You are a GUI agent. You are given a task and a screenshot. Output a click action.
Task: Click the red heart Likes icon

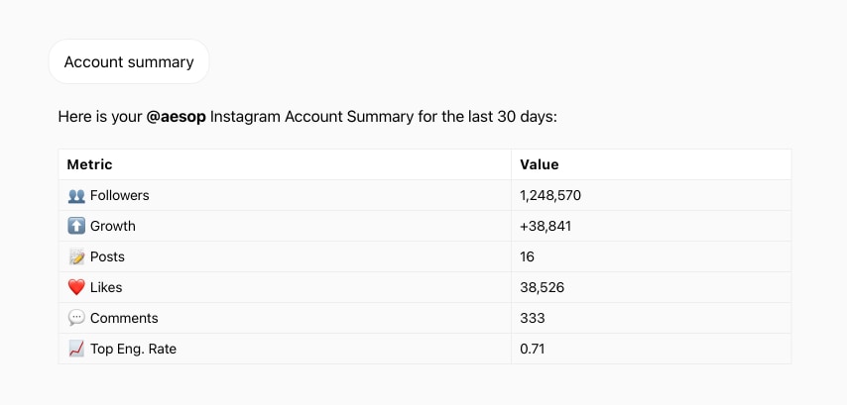pyautogui.click(x=76, y=288)
